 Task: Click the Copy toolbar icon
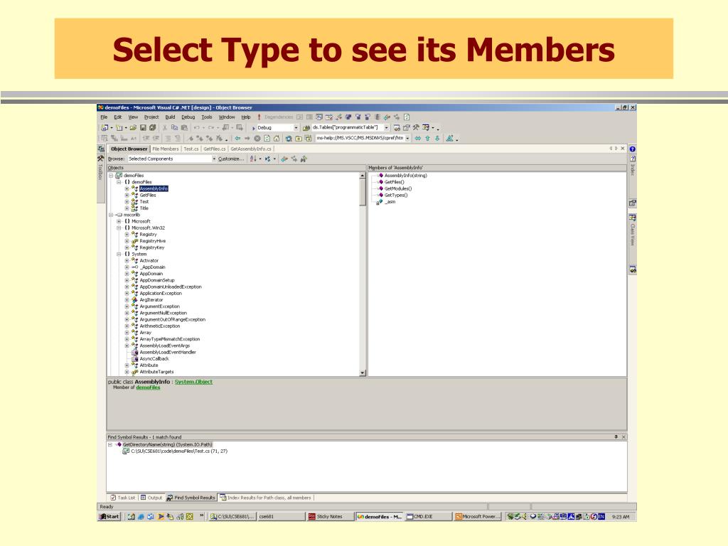point(175,128)
